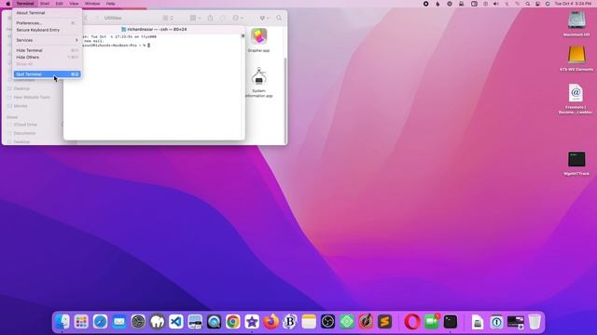The width and height of the screenshot is (597, 335).
Task: Open Google Chrome from the Dock
Action: tap(233, 322)
